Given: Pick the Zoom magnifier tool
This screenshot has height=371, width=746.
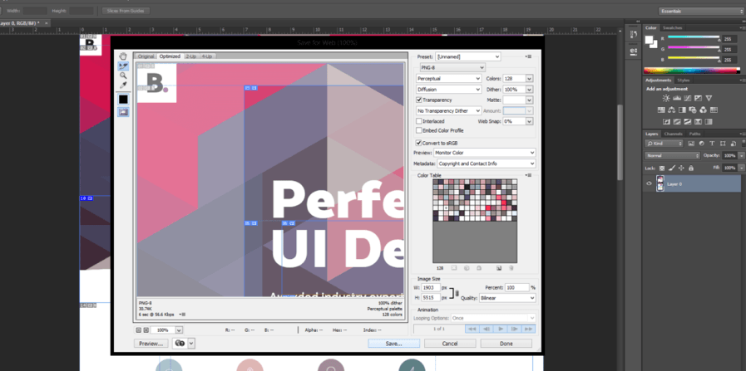Looking at the screenshot, I should (123, 76).
